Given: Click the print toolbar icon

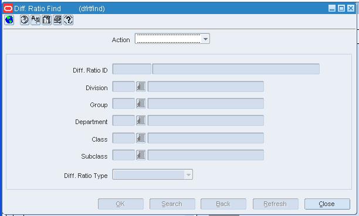Looking at the screenshot, I should (57, 20).
